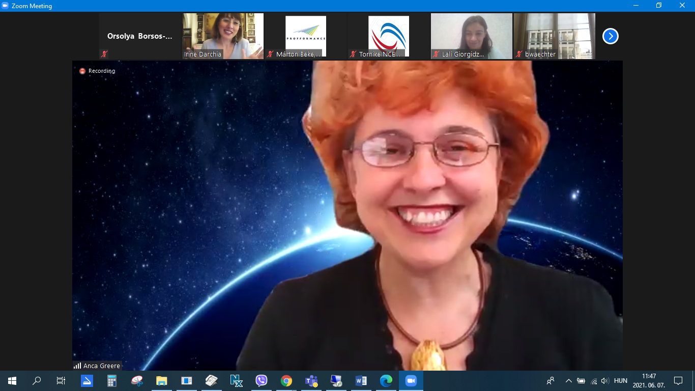Expand the hidden system tray icons
Screen dimensions: 695x391
click(568, 381)
